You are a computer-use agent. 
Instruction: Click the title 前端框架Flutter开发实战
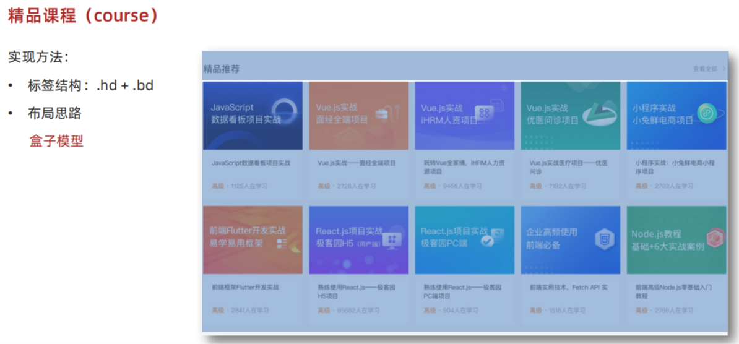click(x=245, y=287)
